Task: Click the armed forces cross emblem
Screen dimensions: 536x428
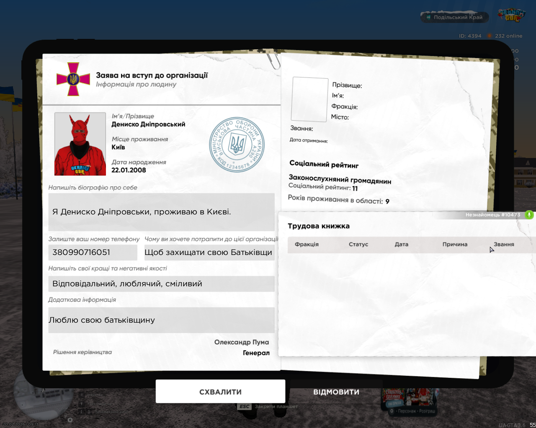Action: click(73, 79)
